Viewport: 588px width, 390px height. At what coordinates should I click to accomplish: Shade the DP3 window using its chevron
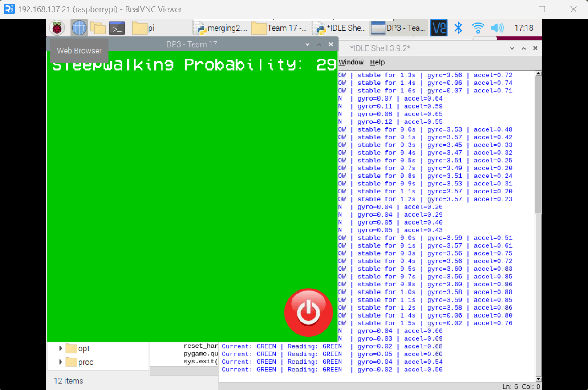pos(307,44)
